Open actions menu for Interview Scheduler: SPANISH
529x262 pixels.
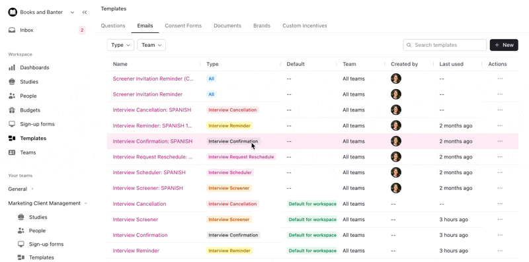[500, 172]
